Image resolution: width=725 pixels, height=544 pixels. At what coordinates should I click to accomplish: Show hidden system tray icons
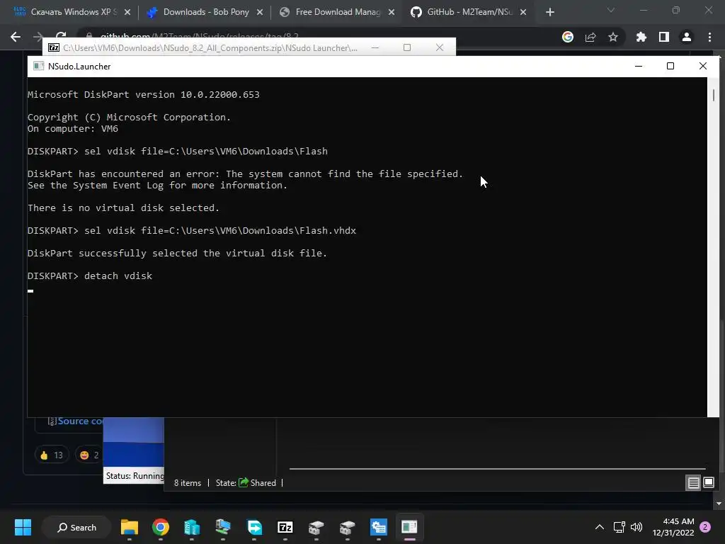599,527
